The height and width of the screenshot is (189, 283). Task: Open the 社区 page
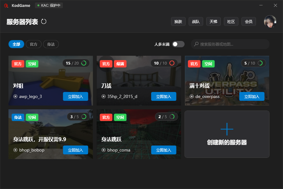pyautogui.click(x=231, y=21)
